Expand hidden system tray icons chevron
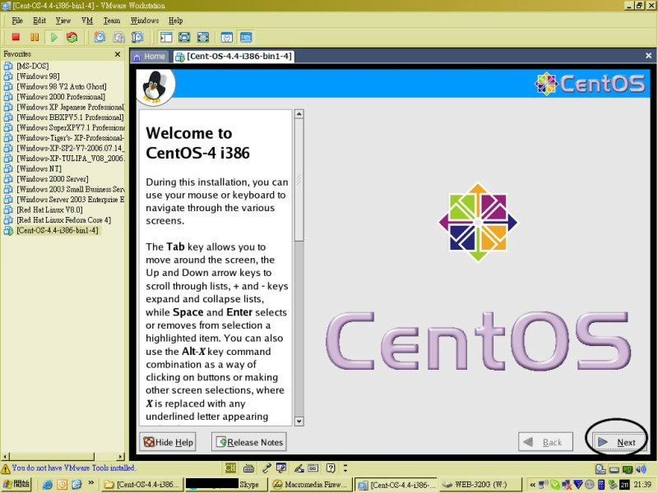This screenshot has height=493, width=658. coord(532,485)
